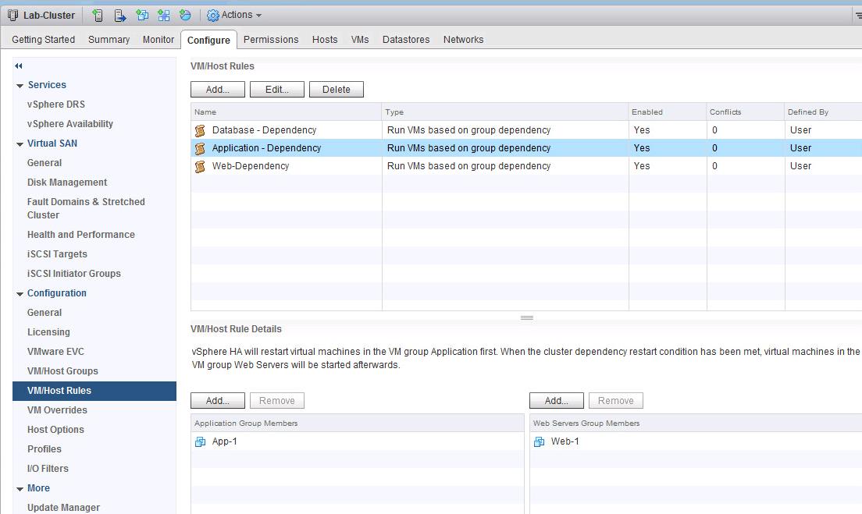Viewport: 862px width, 514px height.
Task: Open the Actions dropdown menu
Action: (x=234, y=15)
